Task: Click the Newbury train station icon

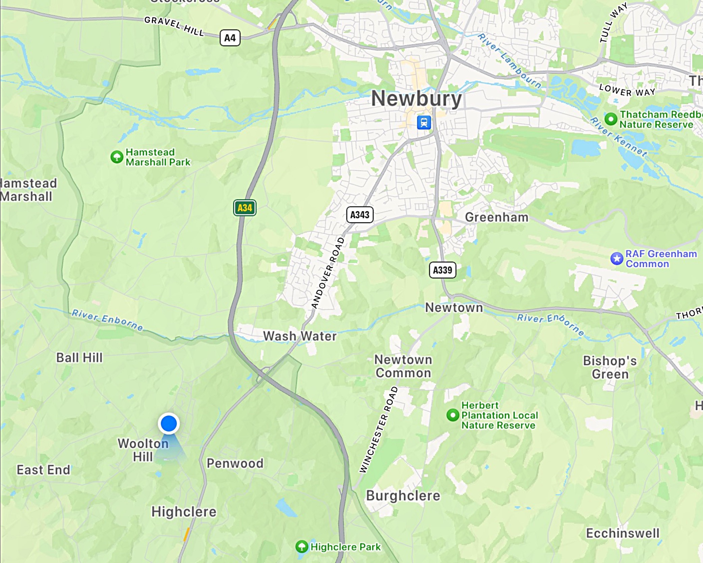Action: (424, 122)
